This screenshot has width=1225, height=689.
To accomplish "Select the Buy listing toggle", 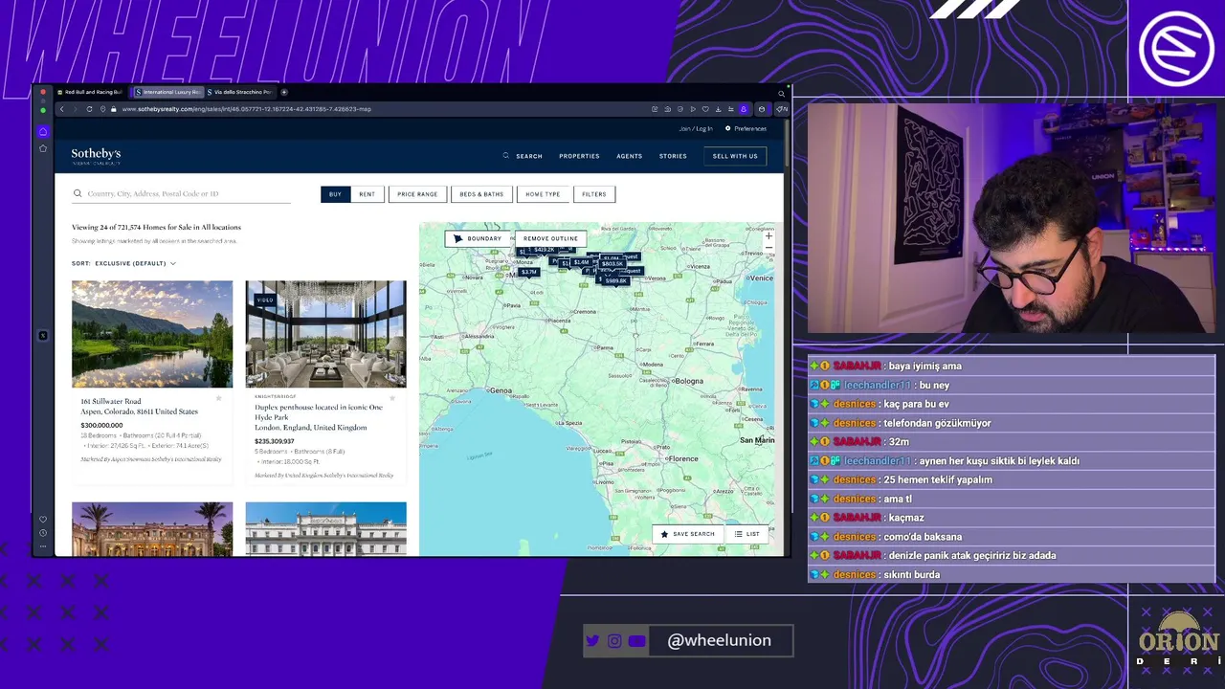I will (x=335, y=194).
